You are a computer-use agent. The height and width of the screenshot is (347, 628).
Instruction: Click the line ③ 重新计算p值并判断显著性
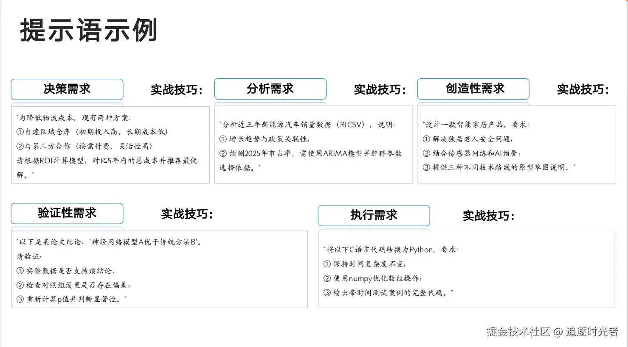click(71, 299)
